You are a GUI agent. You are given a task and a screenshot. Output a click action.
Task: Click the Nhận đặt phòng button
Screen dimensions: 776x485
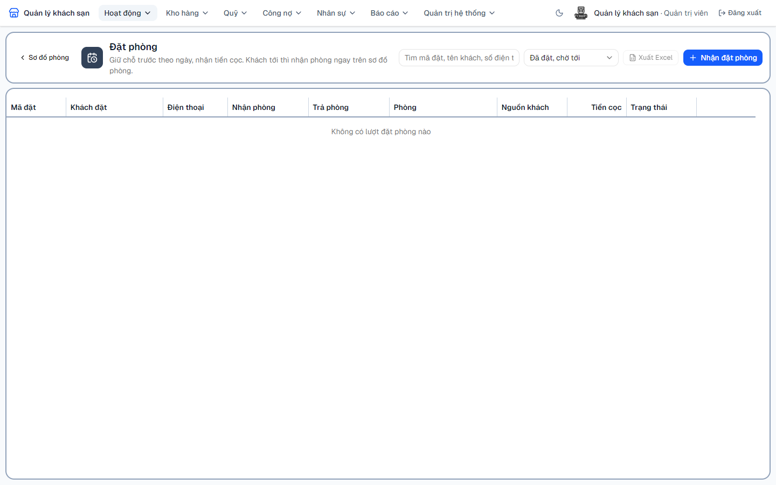coord(723,58)
